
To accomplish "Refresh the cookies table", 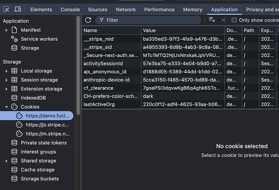I will [88, 20].
